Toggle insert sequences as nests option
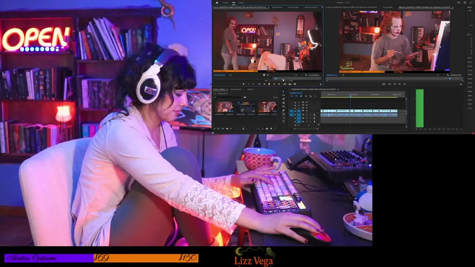The image size is (475, 267). tap(292, 96)
